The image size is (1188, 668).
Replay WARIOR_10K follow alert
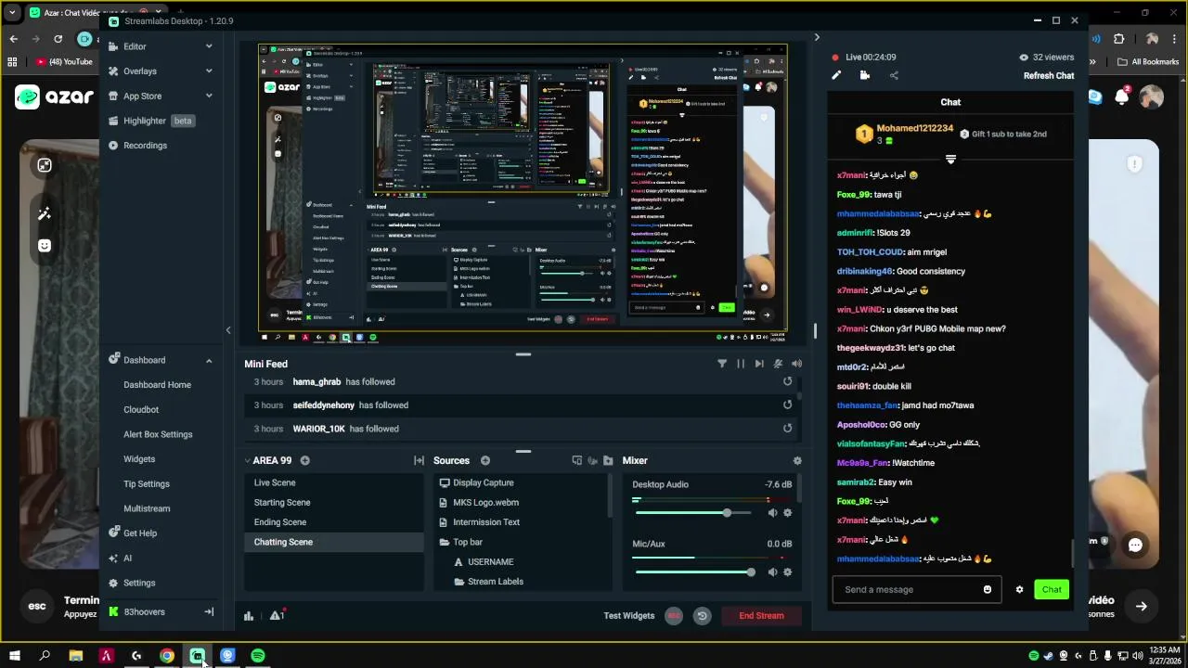pos(787,429)
